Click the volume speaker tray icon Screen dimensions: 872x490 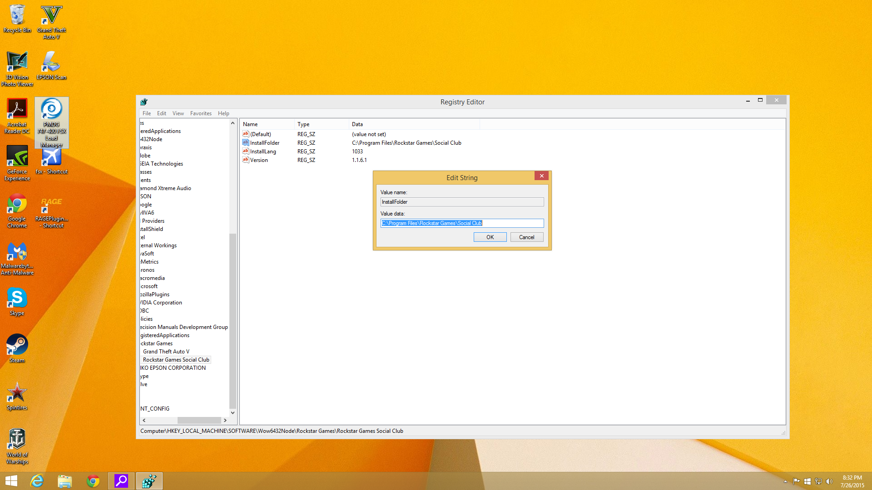pyautogui.click(x=829, y=481)
